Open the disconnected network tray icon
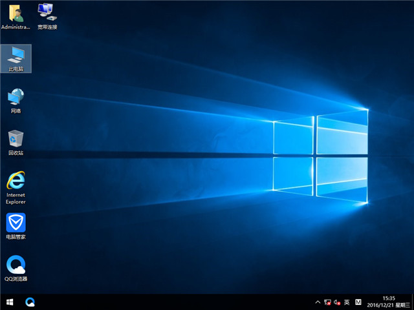The image size is (414, 310). click(327, 302)
